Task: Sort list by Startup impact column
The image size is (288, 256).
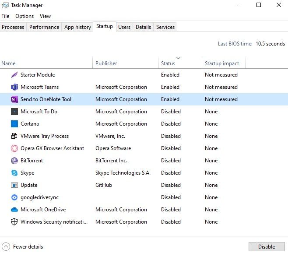Action: [222, 63]
